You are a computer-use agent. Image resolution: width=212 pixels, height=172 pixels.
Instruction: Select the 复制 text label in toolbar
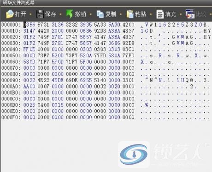point(111,14)
